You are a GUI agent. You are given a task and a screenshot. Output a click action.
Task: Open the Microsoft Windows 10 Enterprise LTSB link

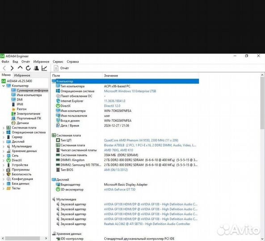[130, 91]
